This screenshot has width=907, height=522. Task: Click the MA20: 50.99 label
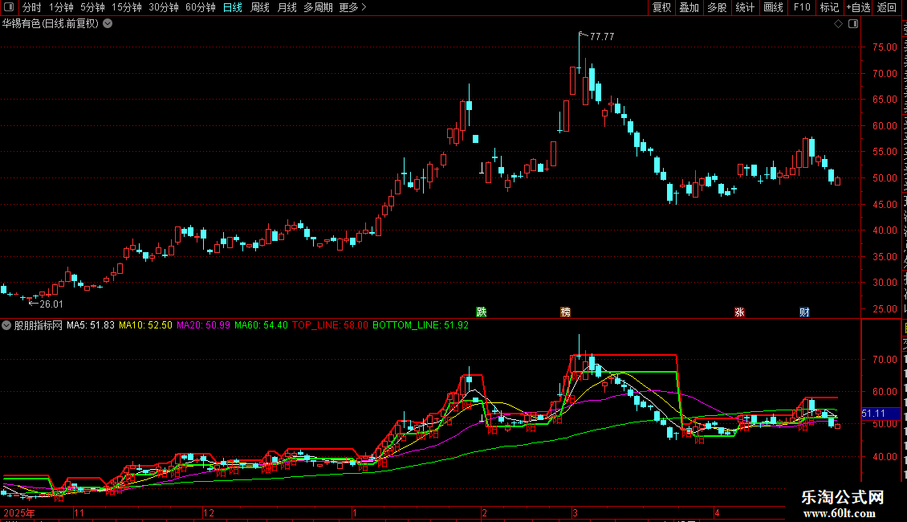click(x=204, y=325)
